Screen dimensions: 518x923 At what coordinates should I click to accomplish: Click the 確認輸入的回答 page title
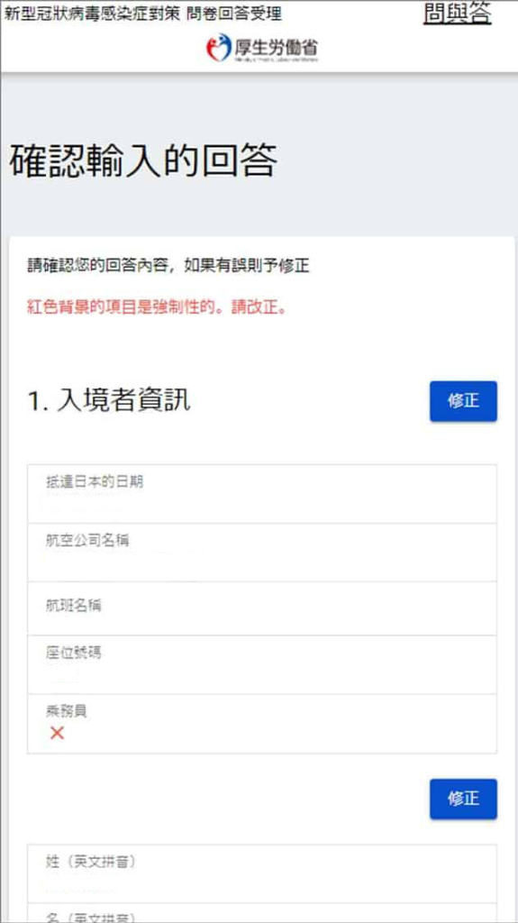point(142,160)
